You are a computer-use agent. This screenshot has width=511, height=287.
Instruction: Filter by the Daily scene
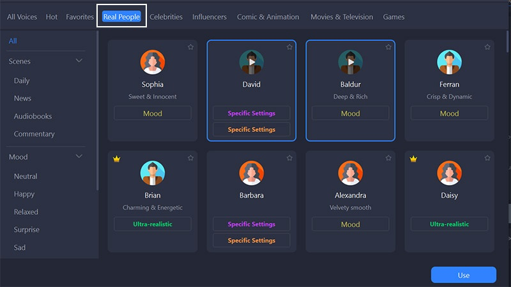22,81
